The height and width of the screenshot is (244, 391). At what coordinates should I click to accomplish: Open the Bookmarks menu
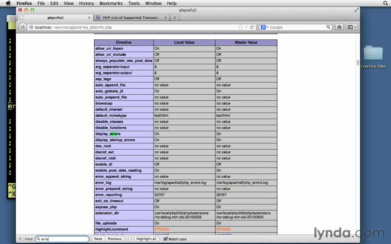(111, 3)
